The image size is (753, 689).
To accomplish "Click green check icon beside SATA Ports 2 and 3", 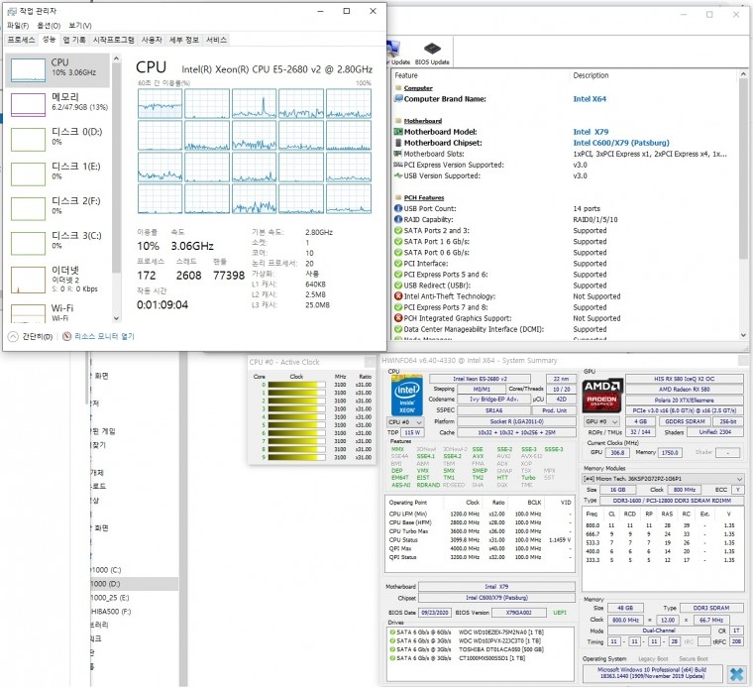I will click(398, 231).
